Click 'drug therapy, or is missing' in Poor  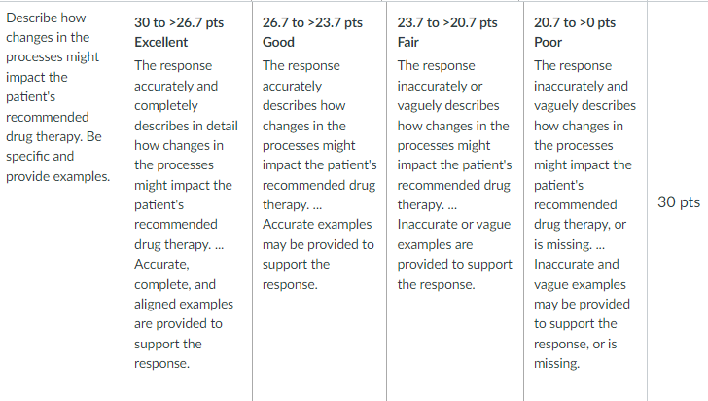(580, 235)
